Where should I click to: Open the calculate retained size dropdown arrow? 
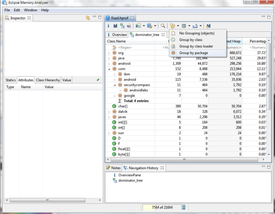tap(189, 26)
